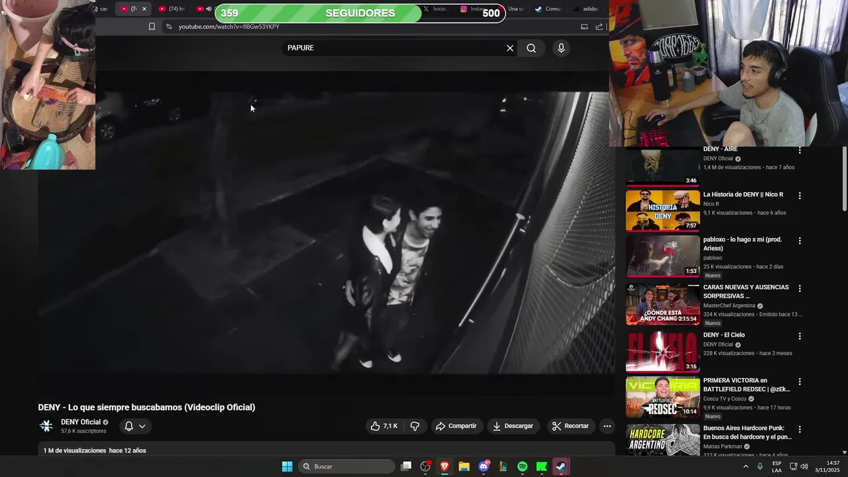Open site settings icon beside the URL
The width and height of the screenshot is (848, 477).
point(169,26)
